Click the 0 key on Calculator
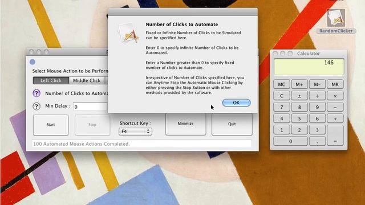365x205 pixels. click(x=290, y=141)
